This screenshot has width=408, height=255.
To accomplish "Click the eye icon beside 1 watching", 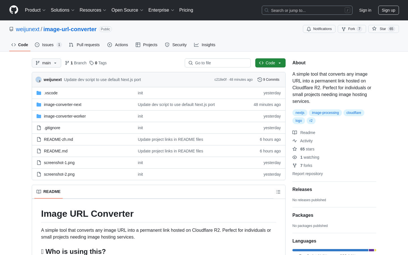I will [295, 157].
